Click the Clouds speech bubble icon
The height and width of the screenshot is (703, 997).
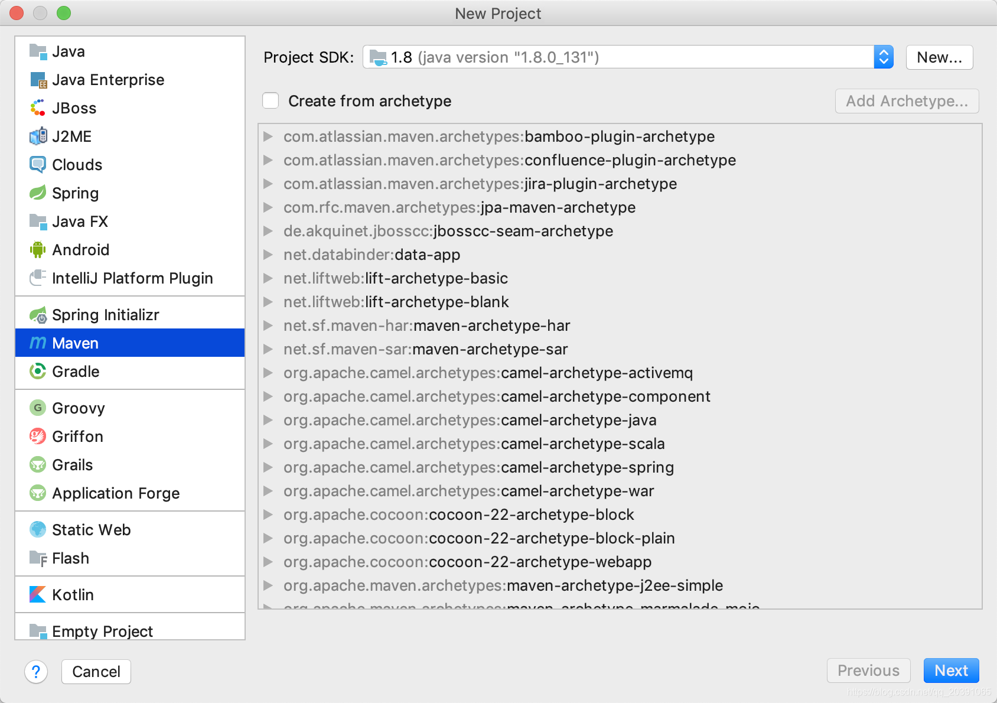[38, 165]
